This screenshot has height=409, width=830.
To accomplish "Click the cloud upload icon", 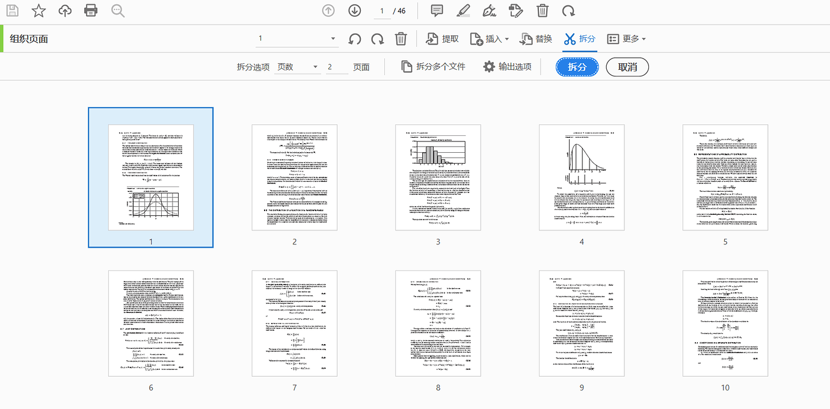I will 65,11.
